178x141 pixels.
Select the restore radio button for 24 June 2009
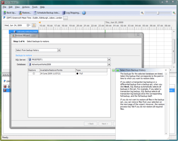(x=34, y=74)
